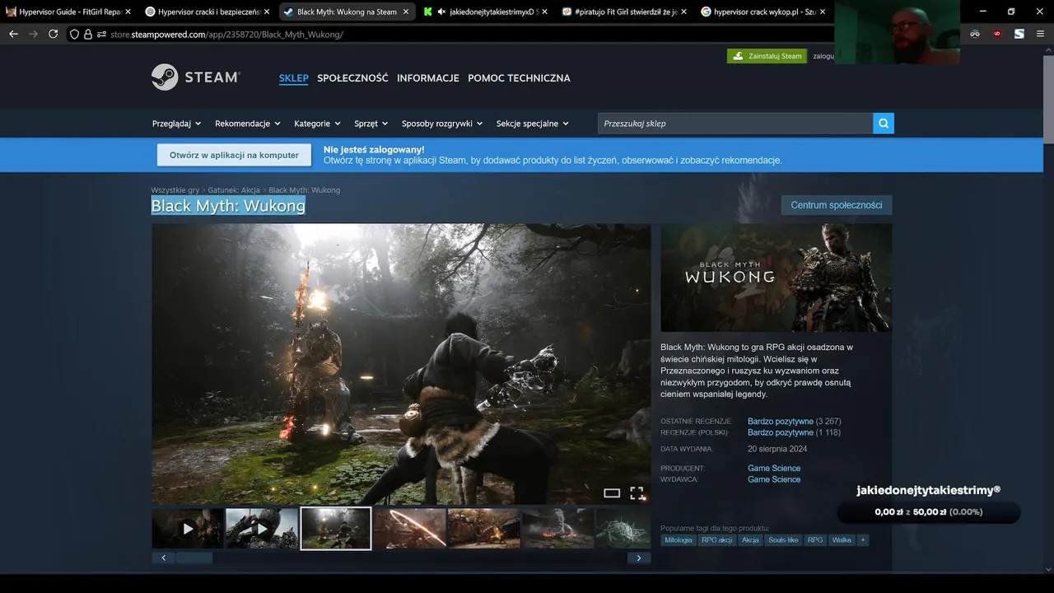Toggle theater mode on screenshot viewer
Screen dimensions: 1054x593
612,493
